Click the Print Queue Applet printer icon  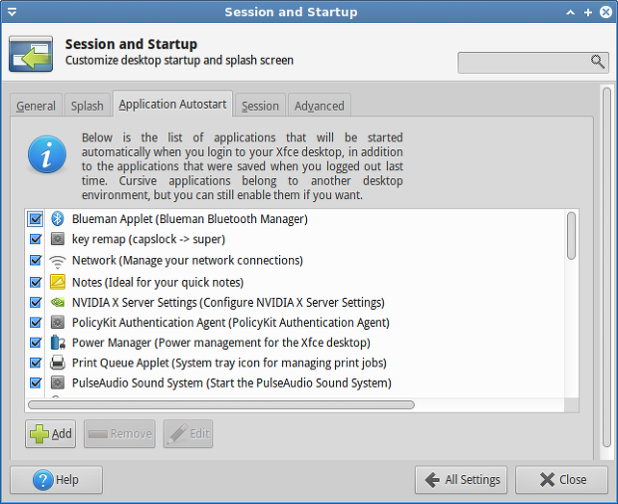click(58, 363)
